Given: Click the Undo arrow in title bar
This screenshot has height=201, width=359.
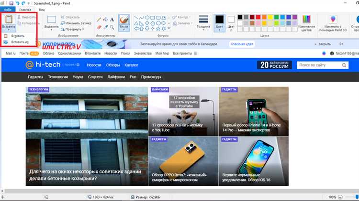Looking at the screenshot, I should pos(17,3).
